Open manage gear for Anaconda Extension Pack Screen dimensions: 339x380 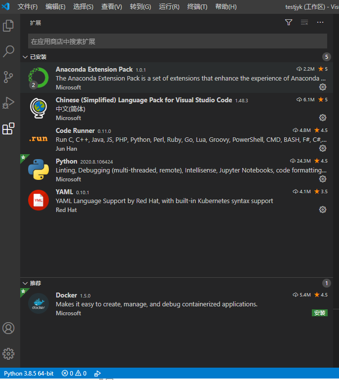323,87
